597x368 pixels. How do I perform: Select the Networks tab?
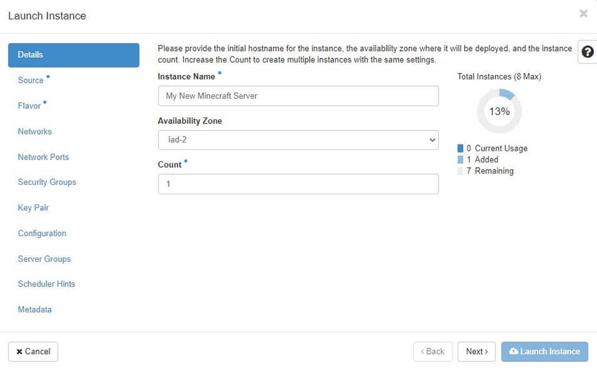(34, 131)
